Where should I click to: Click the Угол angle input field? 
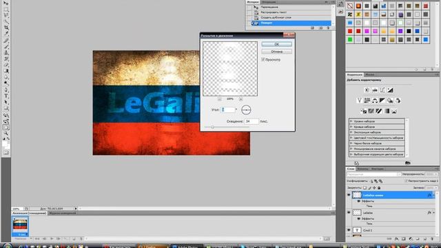click(x=228, y=110)
